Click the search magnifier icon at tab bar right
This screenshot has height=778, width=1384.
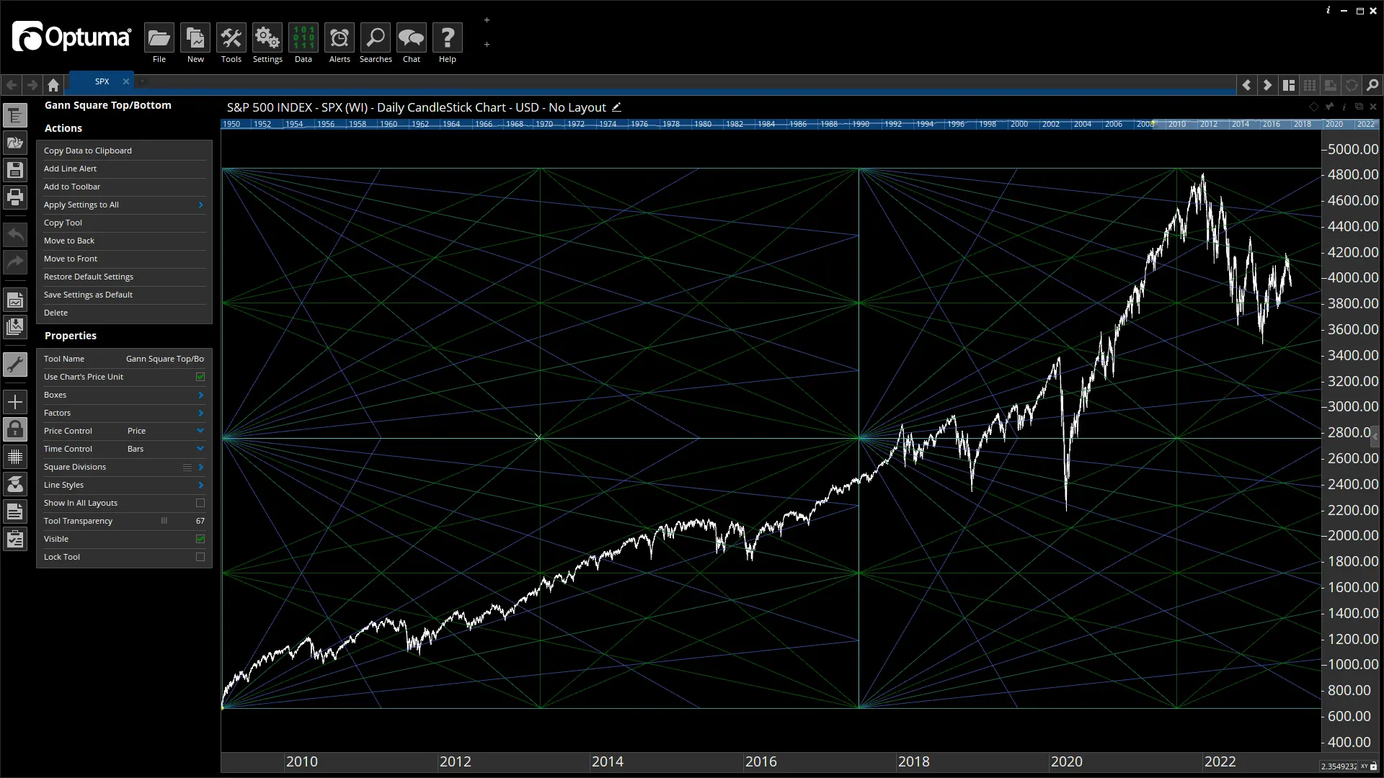1372,85
